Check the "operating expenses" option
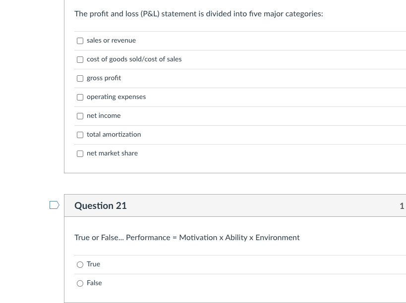 click(x=80, y=97)
